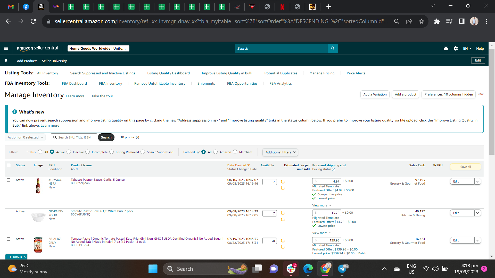
Task: Open Preferences: 10 columns hidden
Action: tap(449, 94)
